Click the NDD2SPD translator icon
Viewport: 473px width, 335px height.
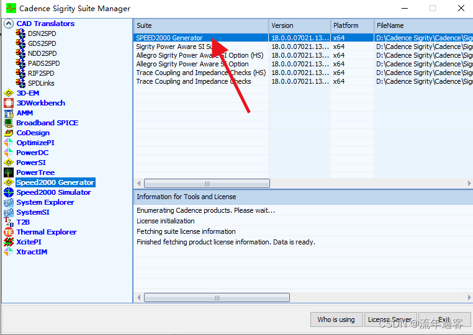(20, 53)
